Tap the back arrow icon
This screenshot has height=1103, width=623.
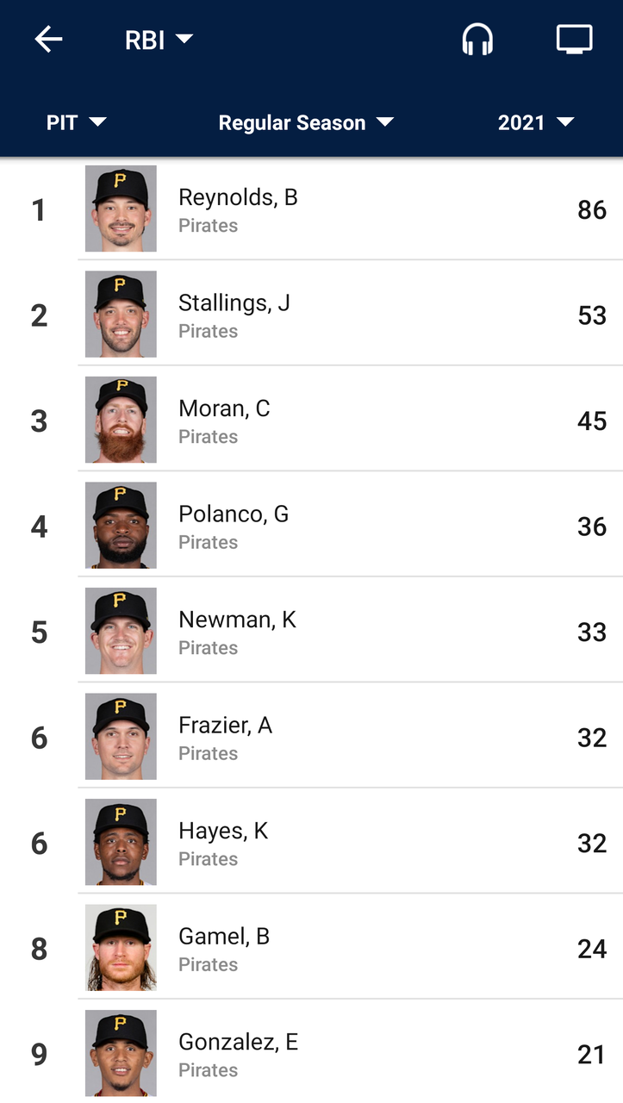click(x=48, y=40)
